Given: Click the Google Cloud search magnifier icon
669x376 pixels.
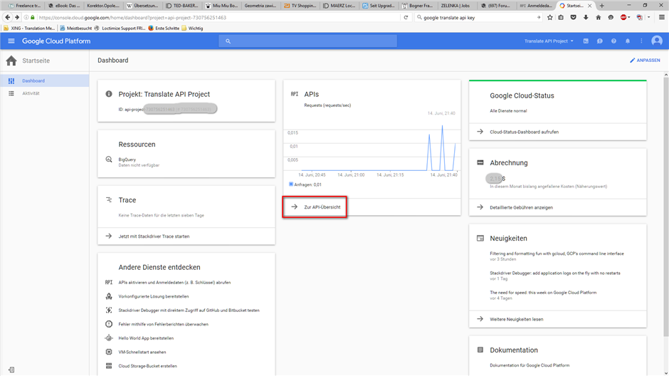Looking at the screenshot, I should pos(228,41).
